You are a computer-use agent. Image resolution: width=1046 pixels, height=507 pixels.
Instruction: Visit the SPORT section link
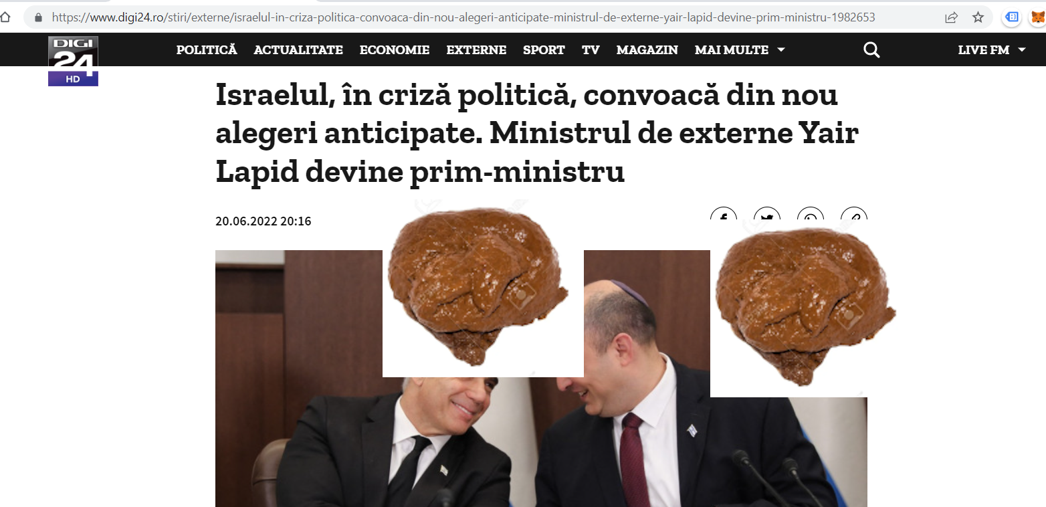tap(544, 50)
